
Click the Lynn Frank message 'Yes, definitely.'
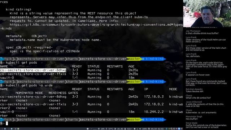[x=193, y=56]
